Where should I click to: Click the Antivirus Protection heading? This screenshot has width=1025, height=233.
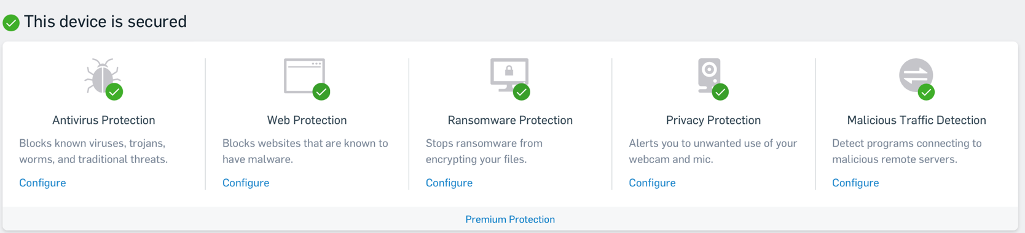click(x=103, y=120)
